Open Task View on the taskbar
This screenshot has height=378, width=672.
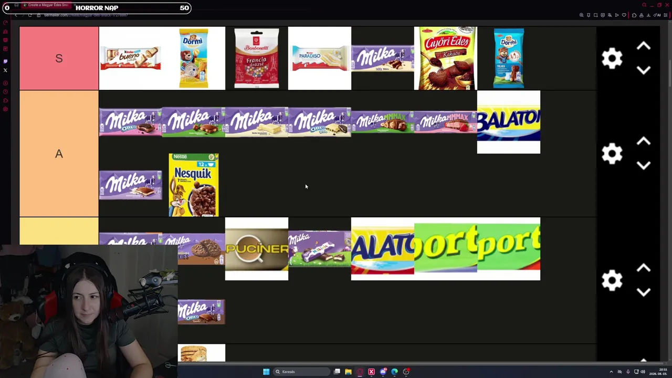coord(337,372)
